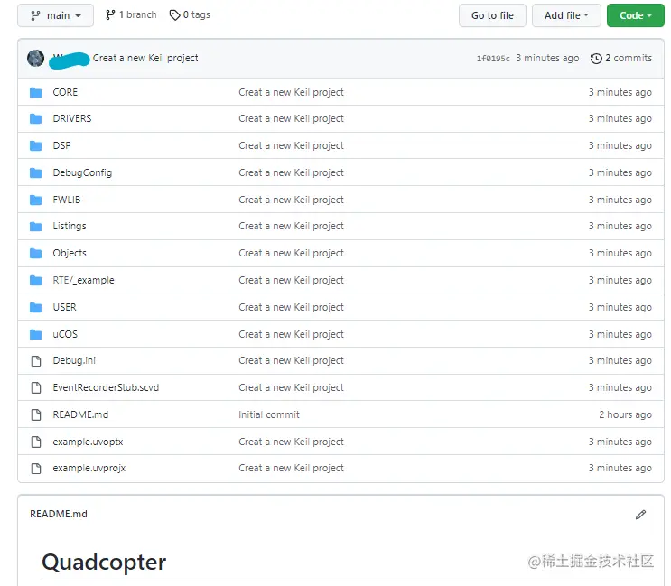Click the commit message in uCOS row

291,334
